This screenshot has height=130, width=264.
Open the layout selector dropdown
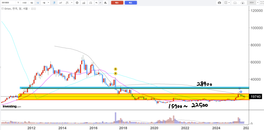227,3
